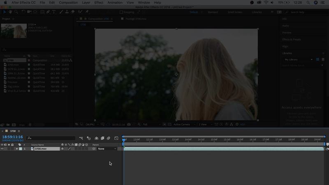Toggle the quality switch on 3700.mov layer

[x=69, y=149]
